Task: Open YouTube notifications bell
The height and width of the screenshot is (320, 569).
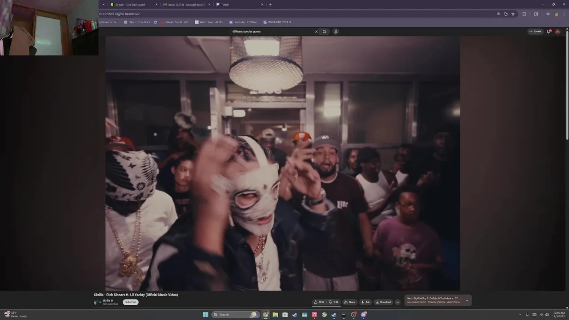Action: pyautogui.click(x=549, y=32)
